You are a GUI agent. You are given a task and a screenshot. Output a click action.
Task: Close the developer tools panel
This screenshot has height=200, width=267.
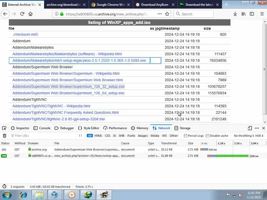coord(264,128)
